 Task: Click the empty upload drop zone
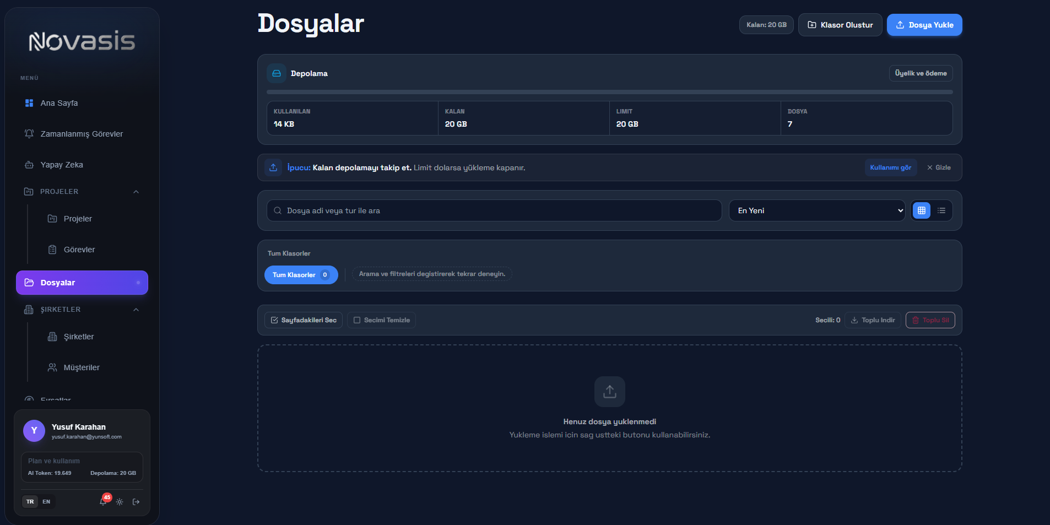[x=610, y=408]
